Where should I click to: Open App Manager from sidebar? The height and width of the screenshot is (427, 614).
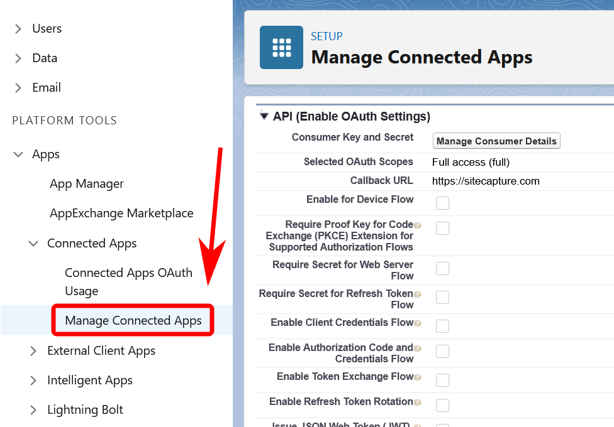(x=87, y=183)
